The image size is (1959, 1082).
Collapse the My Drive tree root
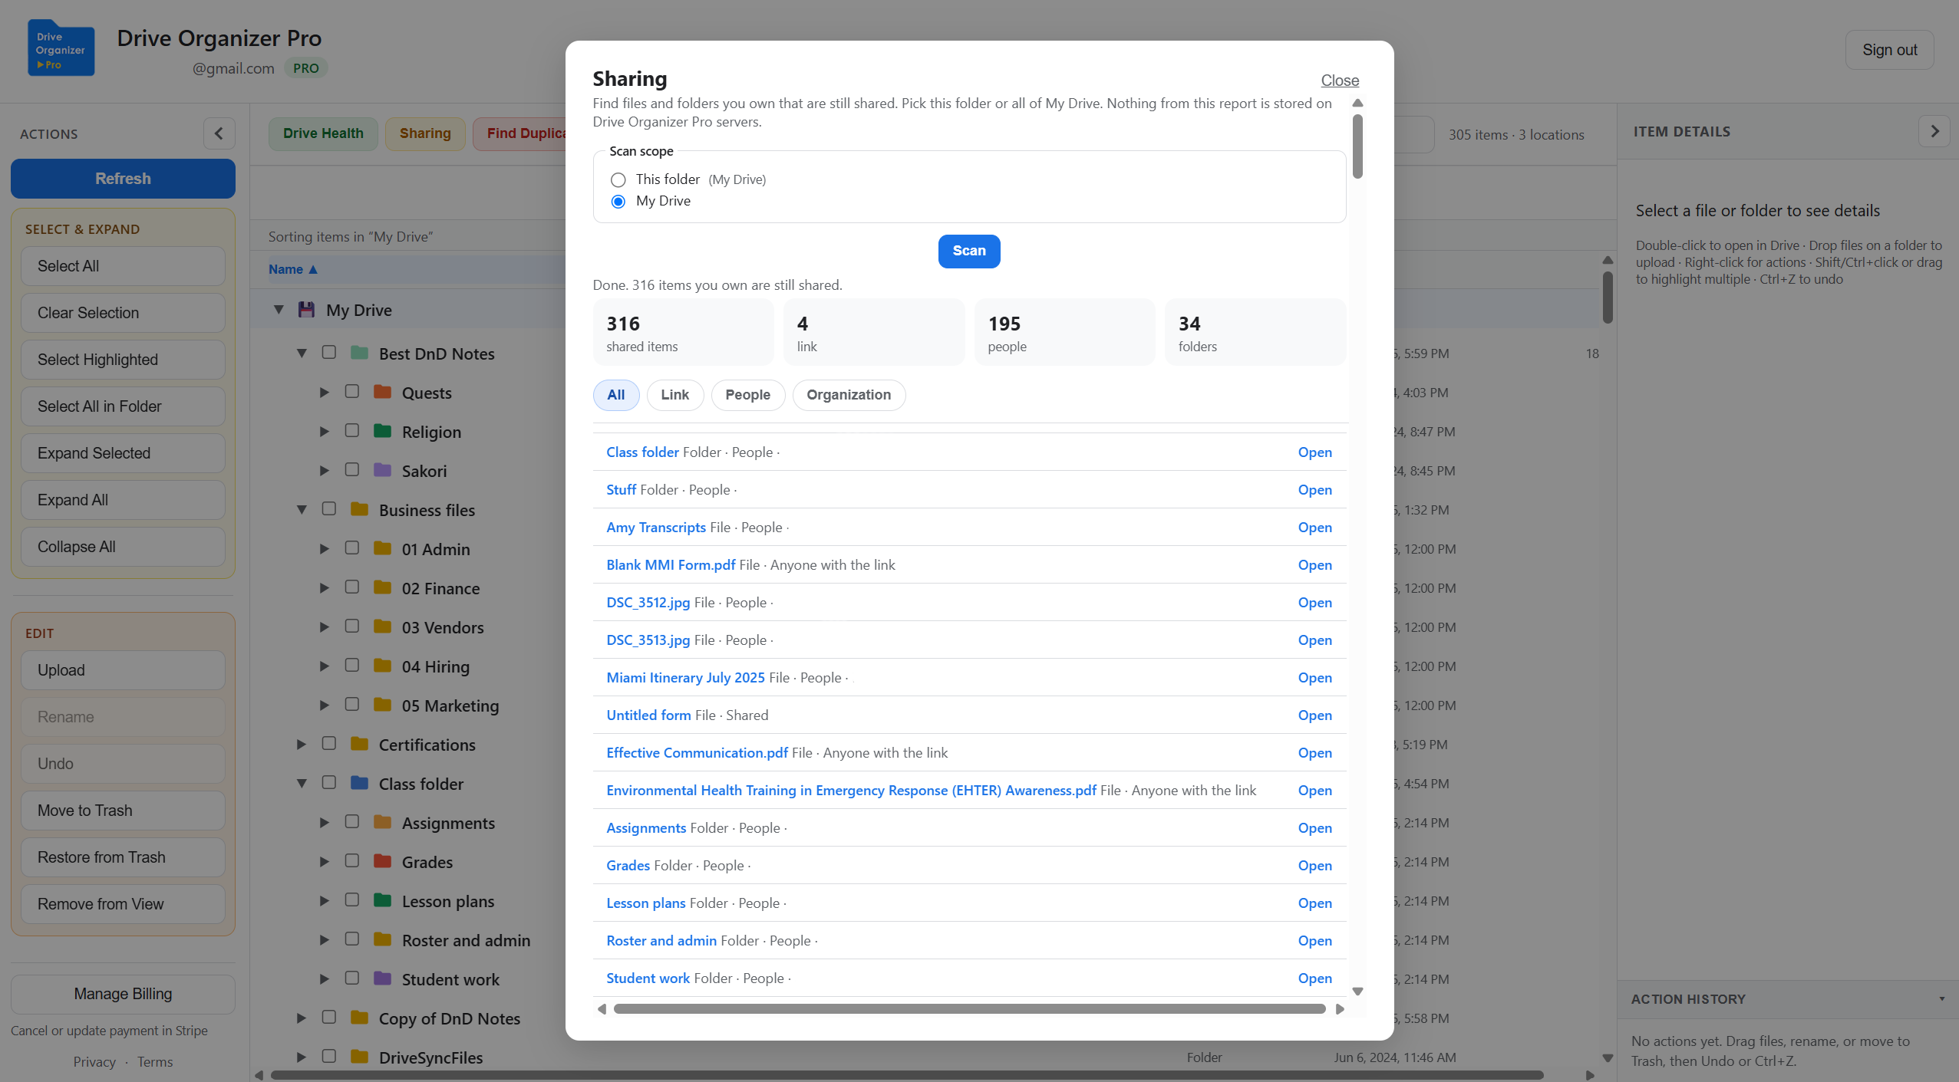(279, 310)
